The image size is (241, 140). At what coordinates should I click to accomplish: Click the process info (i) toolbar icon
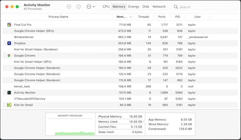[x=78, y=7]
